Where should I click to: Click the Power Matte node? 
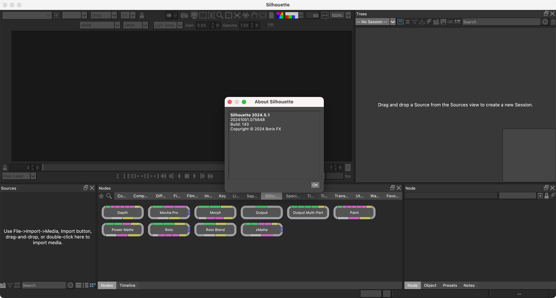[x=122, y=230]
